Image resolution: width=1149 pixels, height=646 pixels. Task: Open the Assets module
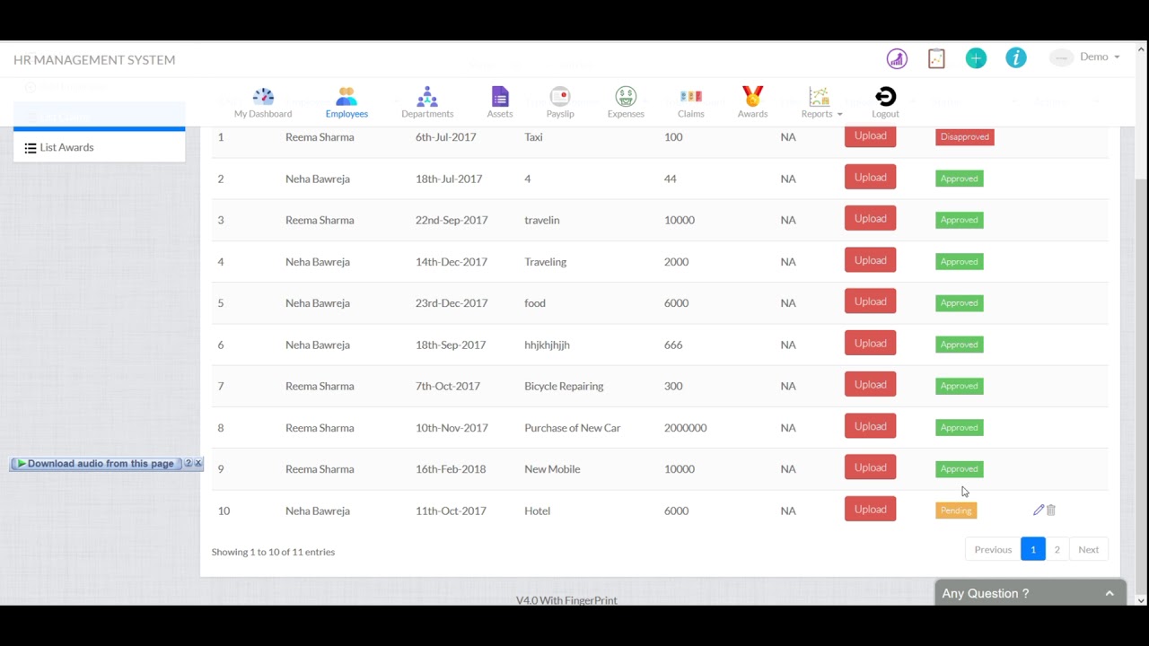500,102
